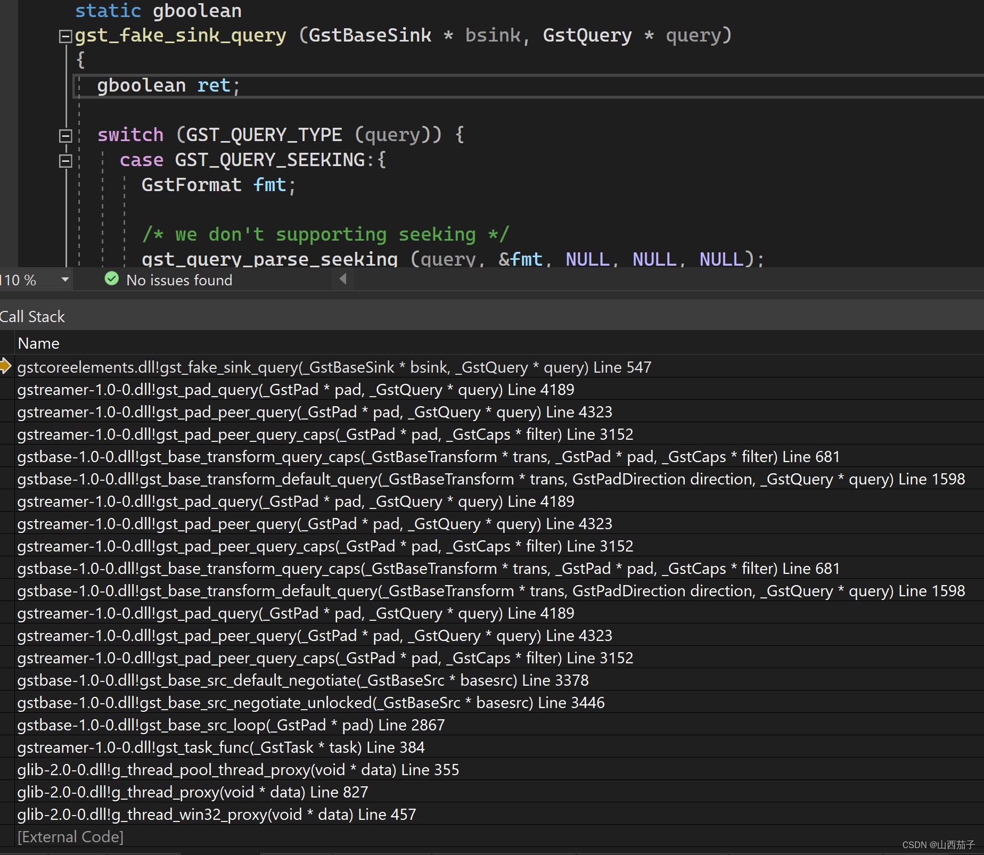
Task: Click GST_QUERY_SEEKING case label
Action: tap(270, 160)
